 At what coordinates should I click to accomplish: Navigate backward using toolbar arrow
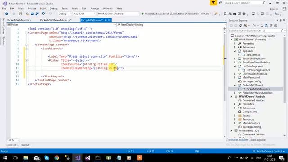[x=7, y=14]
